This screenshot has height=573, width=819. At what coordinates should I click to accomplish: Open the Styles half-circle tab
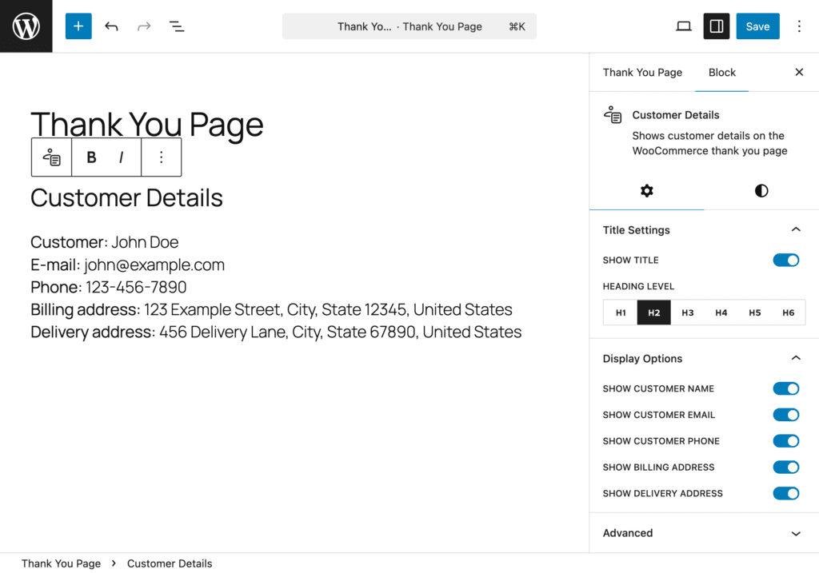[761, 191]
